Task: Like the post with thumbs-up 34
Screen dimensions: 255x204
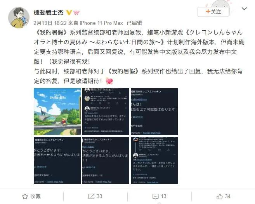Action: [x=224, y=196]
